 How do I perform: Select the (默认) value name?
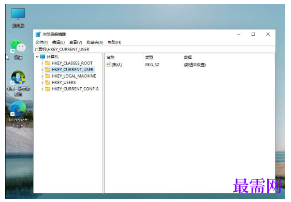point(117,65)
